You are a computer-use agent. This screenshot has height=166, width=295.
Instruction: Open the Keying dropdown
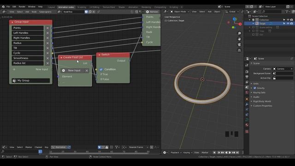[x=188, y=153]
